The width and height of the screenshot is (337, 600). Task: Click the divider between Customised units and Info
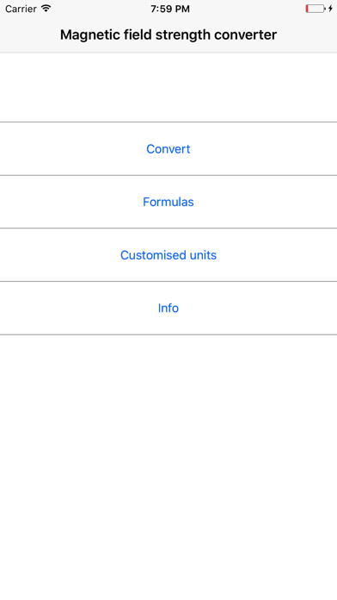(168, 281)
